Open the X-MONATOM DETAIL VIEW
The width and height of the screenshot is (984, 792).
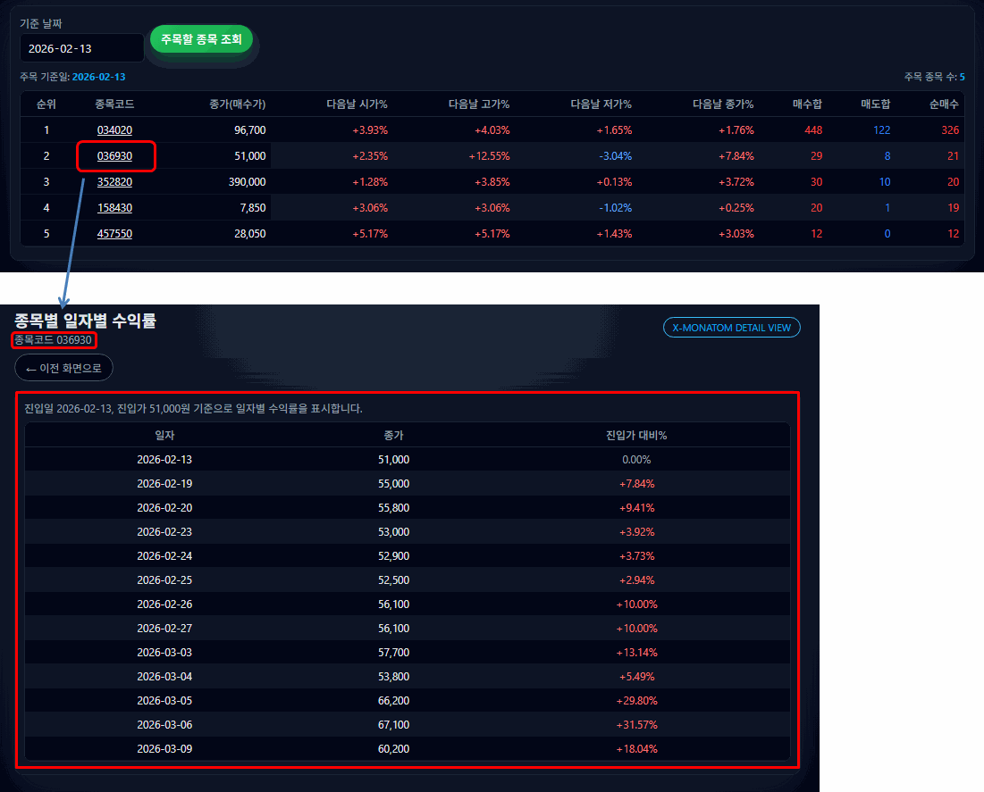click(731, 327)
